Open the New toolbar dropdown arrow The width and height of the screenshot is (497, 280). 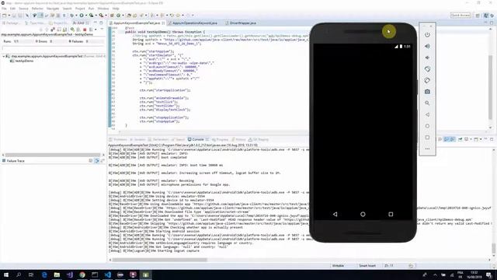9,16
